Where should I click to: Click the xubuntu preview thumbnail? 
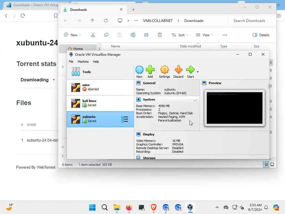tap(234, 108)
